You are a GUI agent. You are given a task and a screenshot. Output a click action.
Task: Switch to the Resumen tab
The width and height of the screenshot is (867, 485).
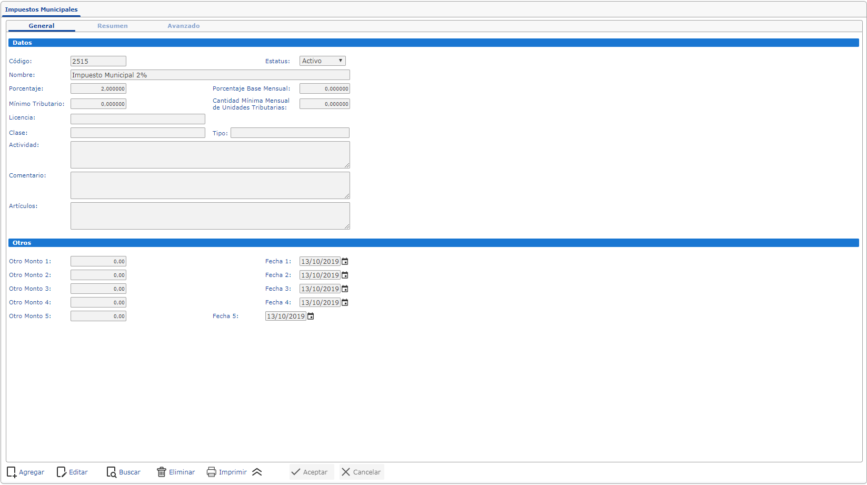pos(112,26)
